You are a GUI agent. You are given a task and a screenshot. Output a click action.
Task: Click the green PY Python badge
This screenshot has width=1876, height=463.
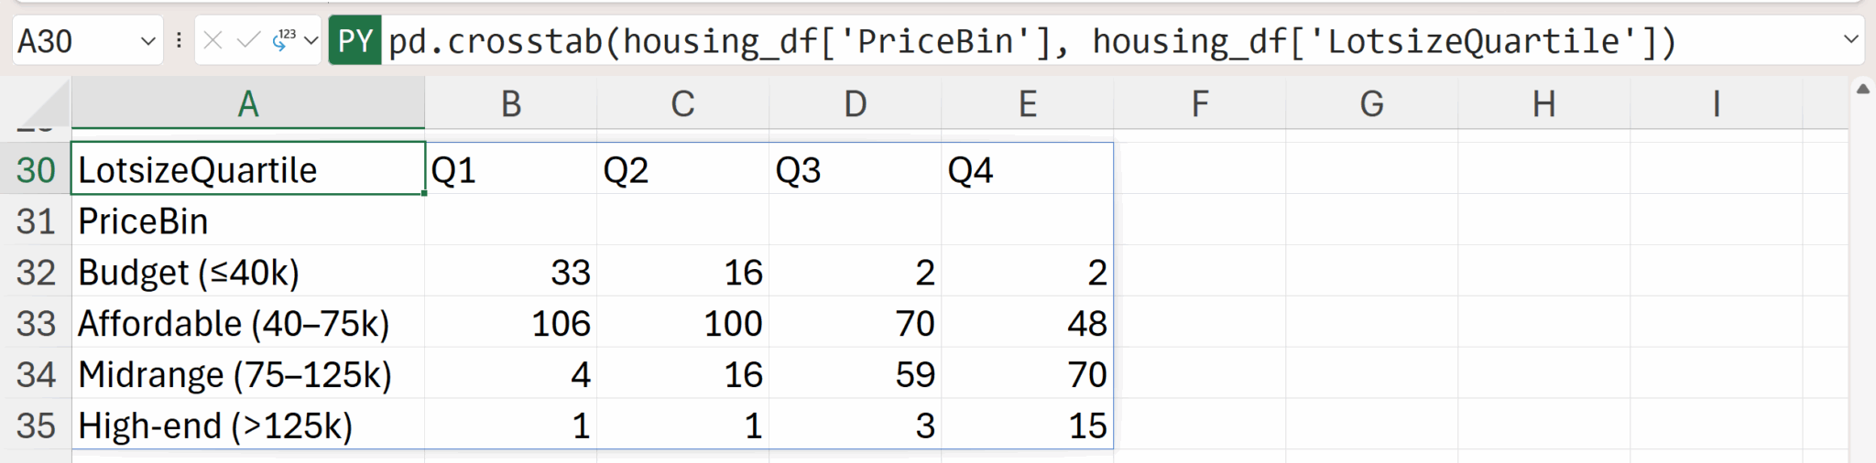point(354,41)
